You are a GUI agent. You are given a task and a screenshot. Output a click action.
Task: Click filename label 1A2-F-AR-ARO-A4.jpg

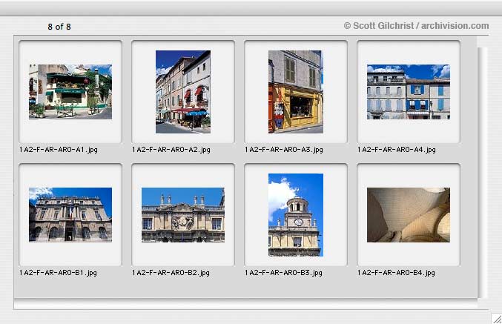pos(397,150)
